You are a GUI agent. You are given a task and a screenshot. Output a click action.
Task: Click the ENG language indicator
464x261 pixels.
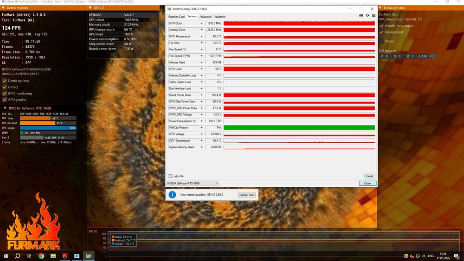pyautogui.click(x=431, y=256)
